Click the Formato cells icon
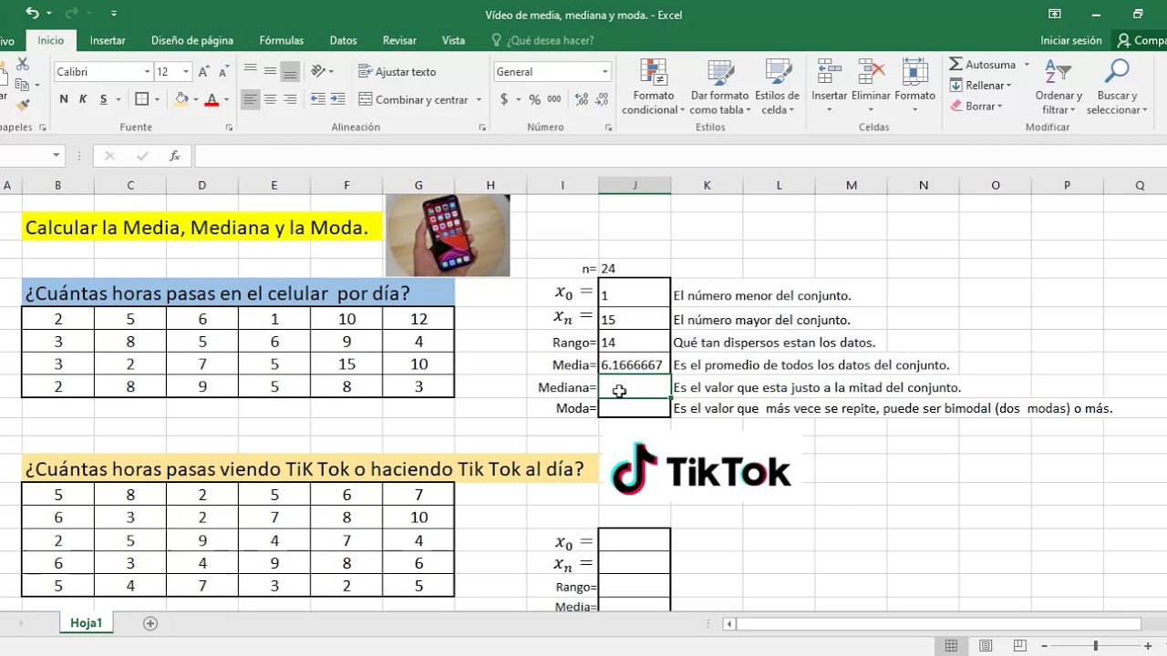Screen dimensions: 1167x656 click(x=914, y=72)
